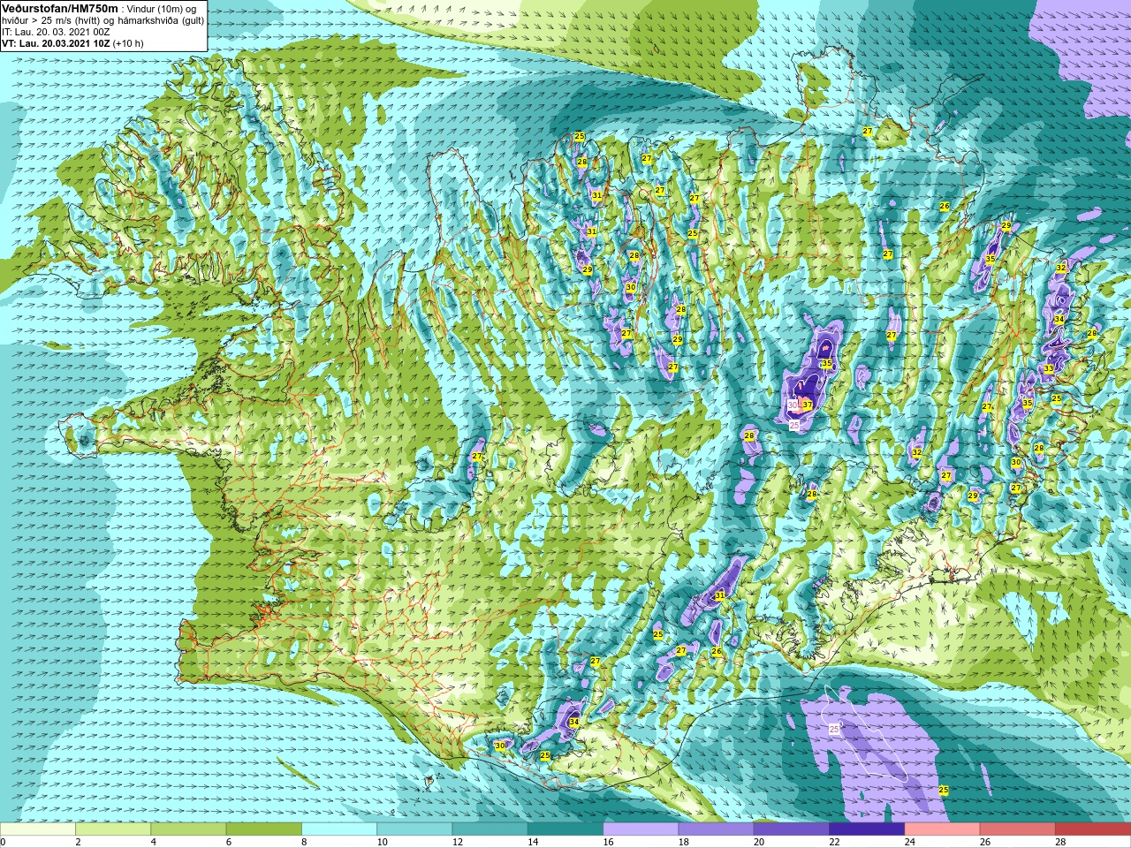
Task: Click the 26–28 m/s salmon legend swatch
Action: 1018,829
